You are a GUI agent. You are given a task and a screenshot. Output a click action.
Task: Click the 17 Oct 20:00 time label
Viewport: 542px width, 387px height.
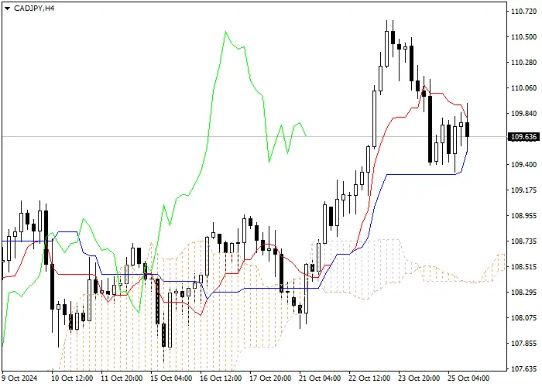coord(270,378)
